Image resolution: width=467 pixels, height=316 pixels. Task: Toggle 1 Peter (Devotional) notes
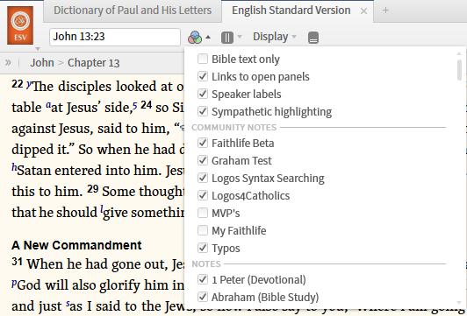[x=203, y=279]
